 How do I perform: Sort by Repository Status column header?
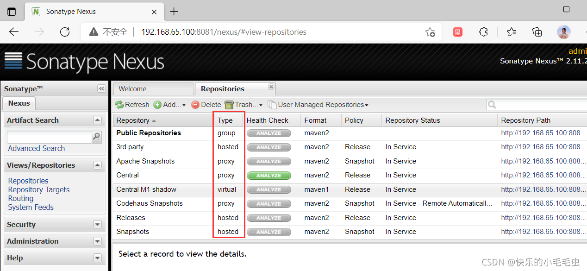point(439,120)
